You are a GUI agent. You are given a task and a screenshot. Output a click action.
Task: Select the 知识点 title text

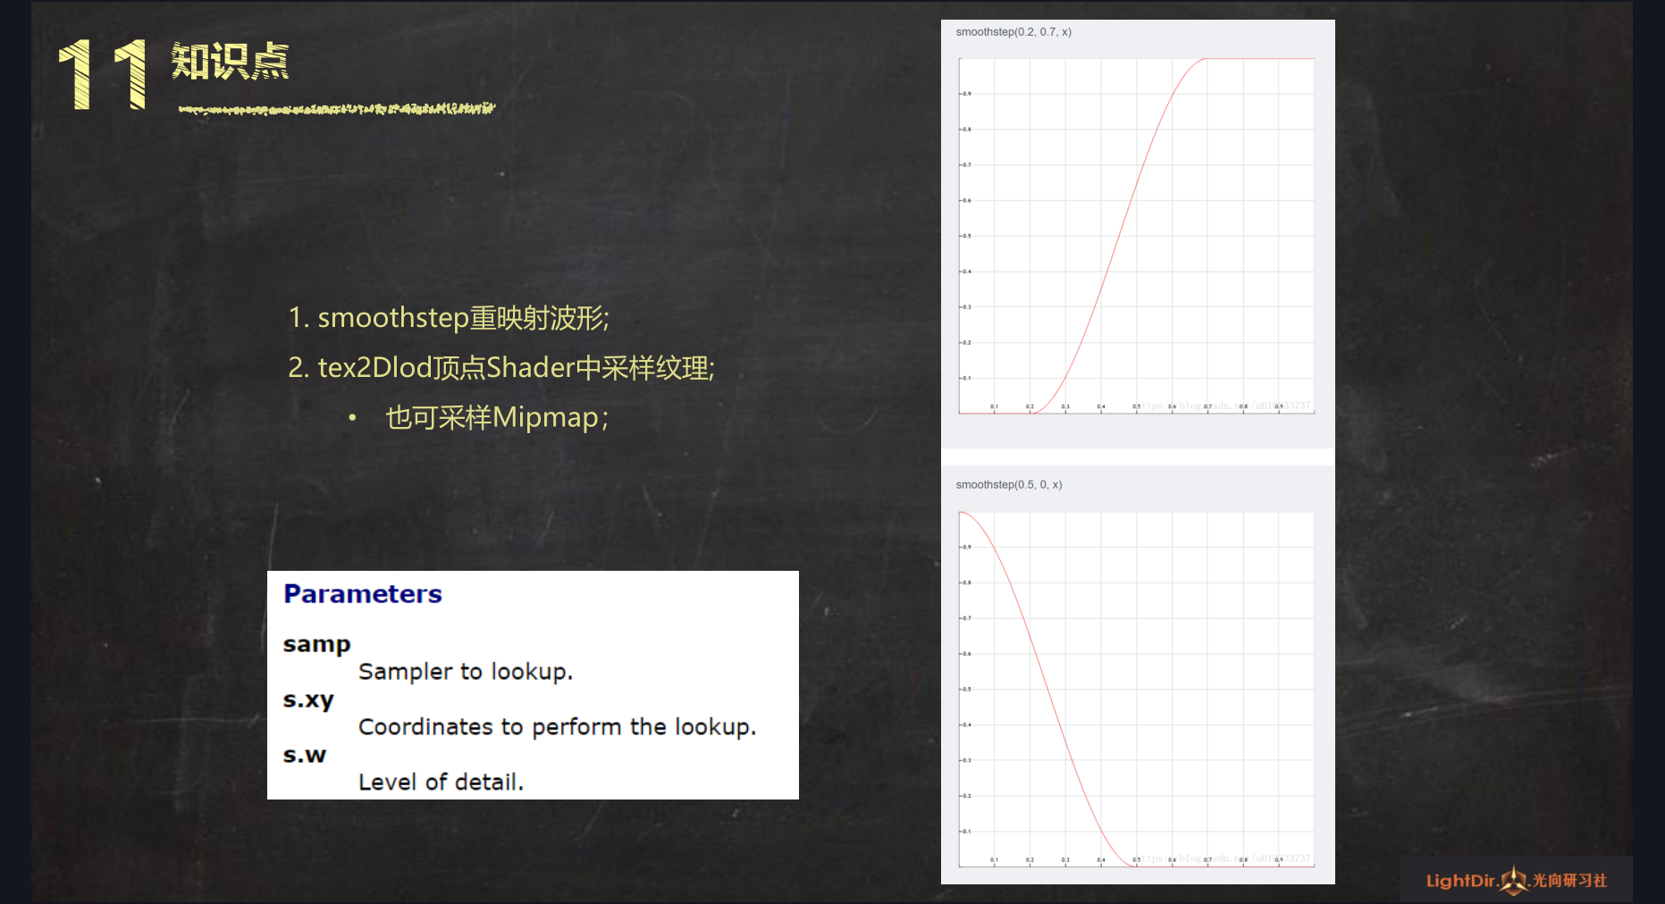230,61
